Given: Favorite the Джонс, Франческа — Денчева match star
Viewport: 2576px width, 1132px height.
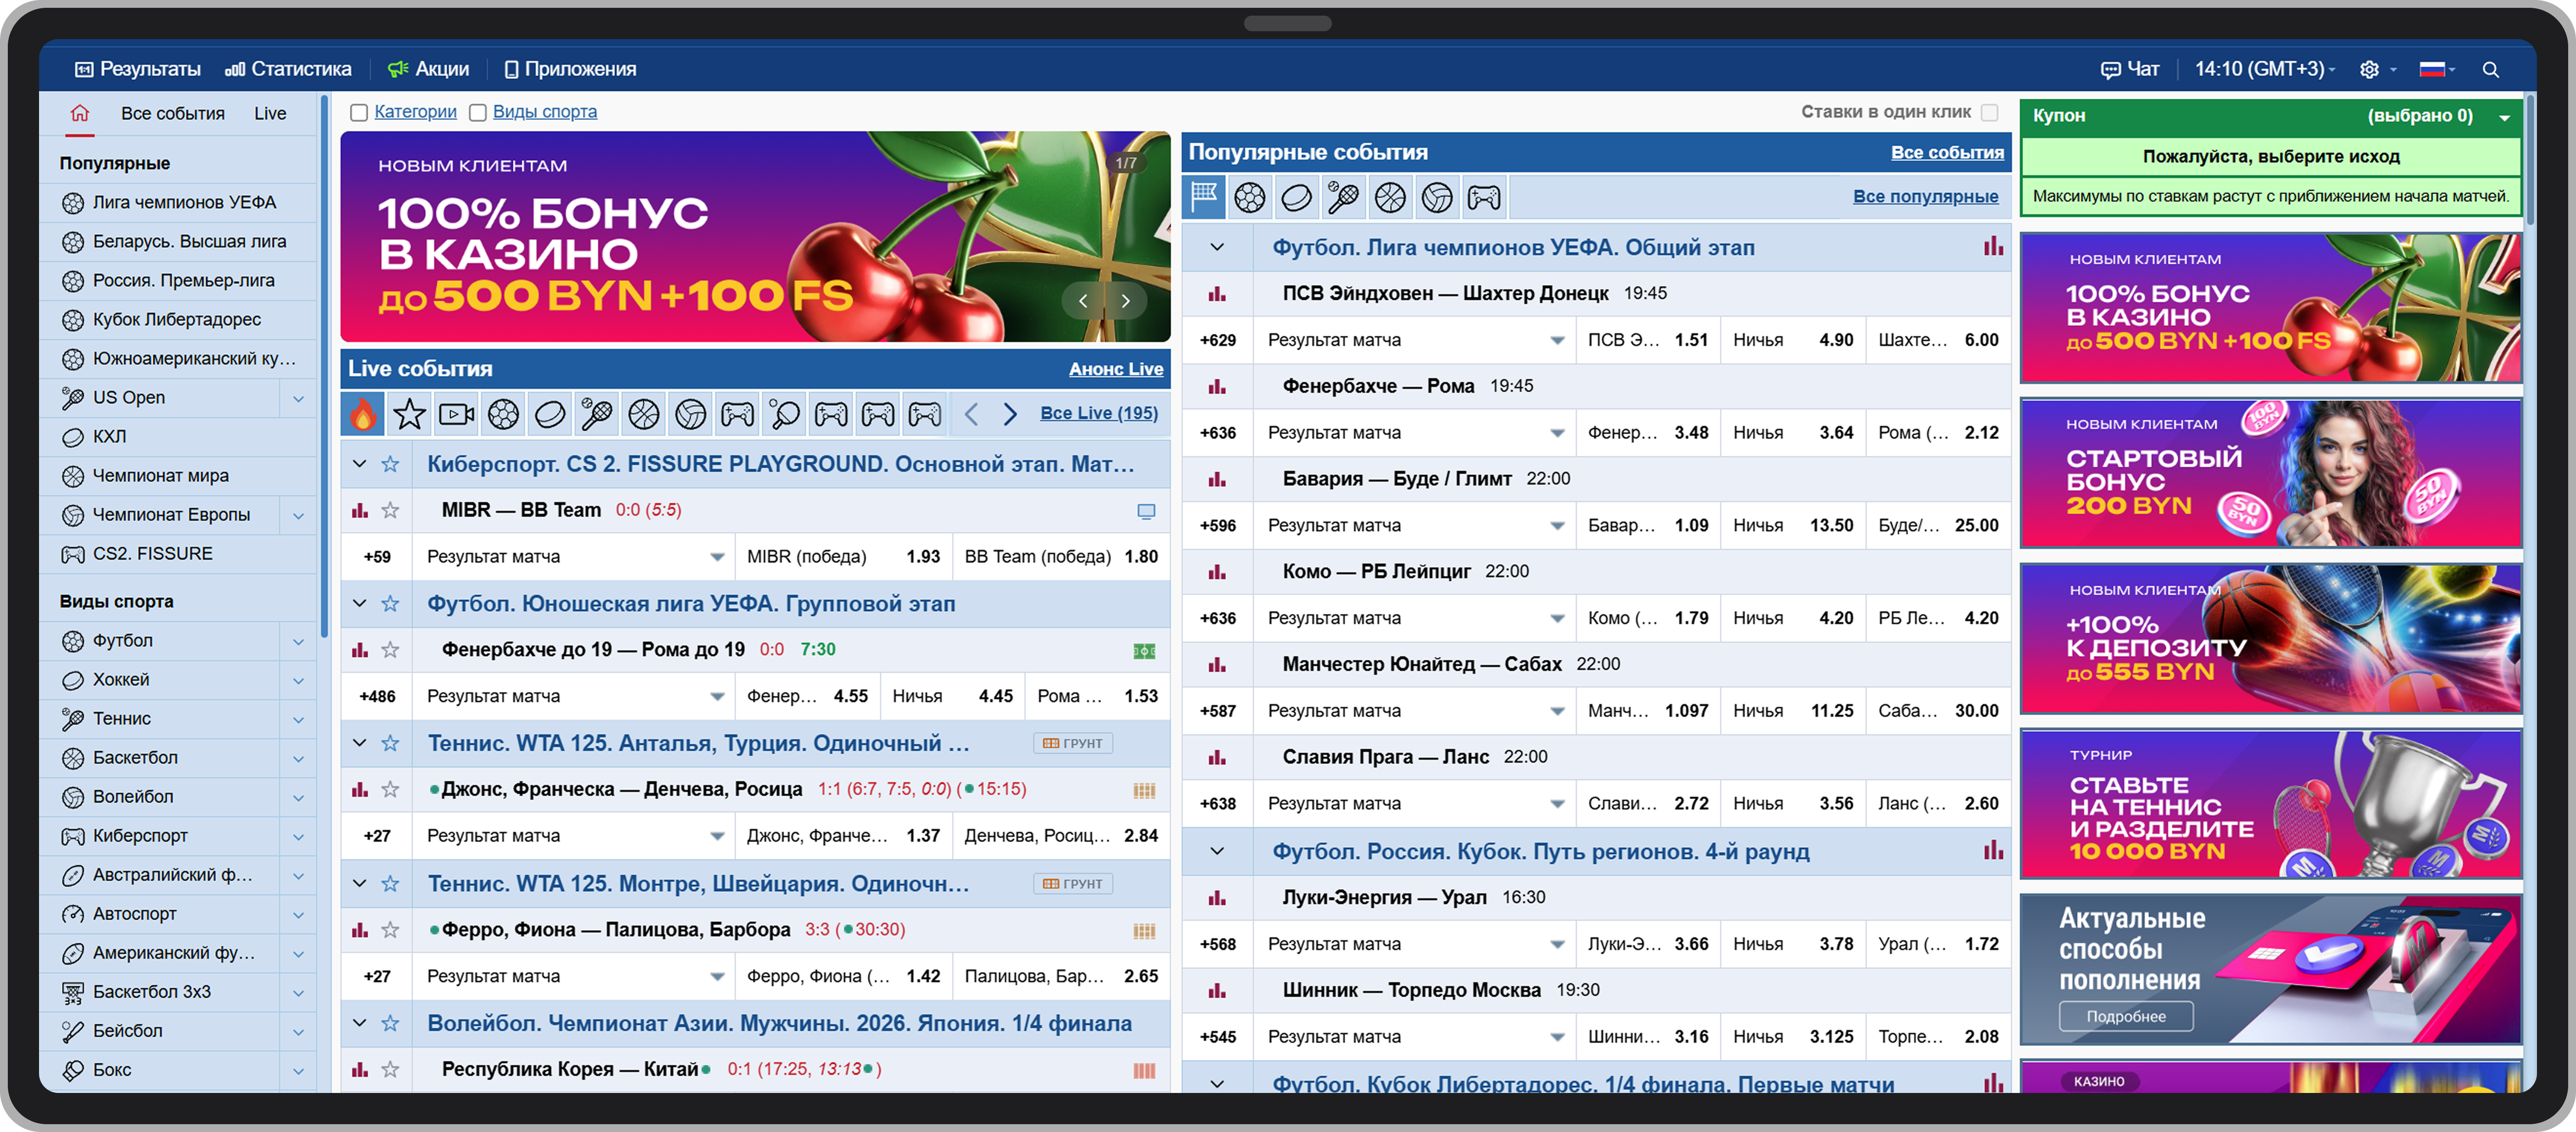Looking at the screenshot, I should 390,790.
